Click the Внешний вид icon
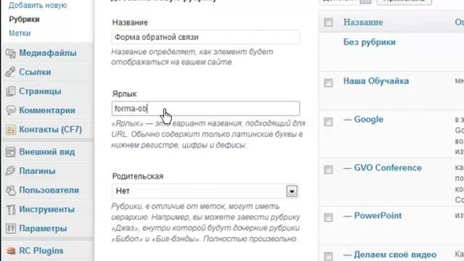The image size is (464, 261). tap(11, 152)
